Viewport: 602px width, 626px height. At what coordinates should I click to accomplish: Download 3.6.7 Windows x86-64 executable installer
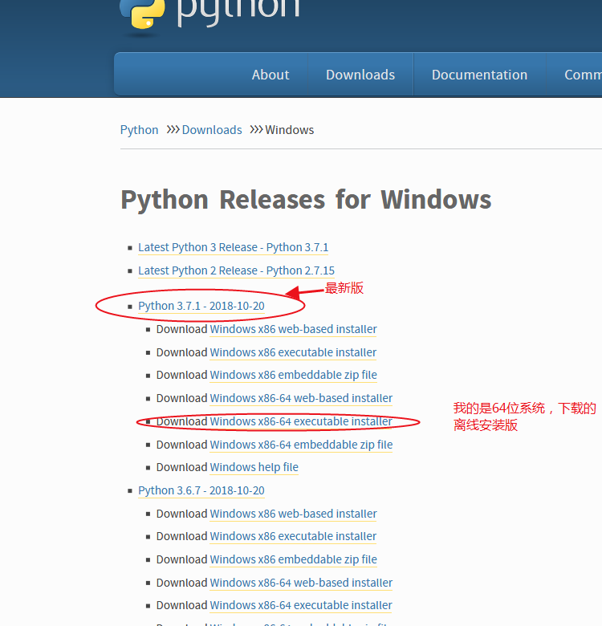point(301,606)
